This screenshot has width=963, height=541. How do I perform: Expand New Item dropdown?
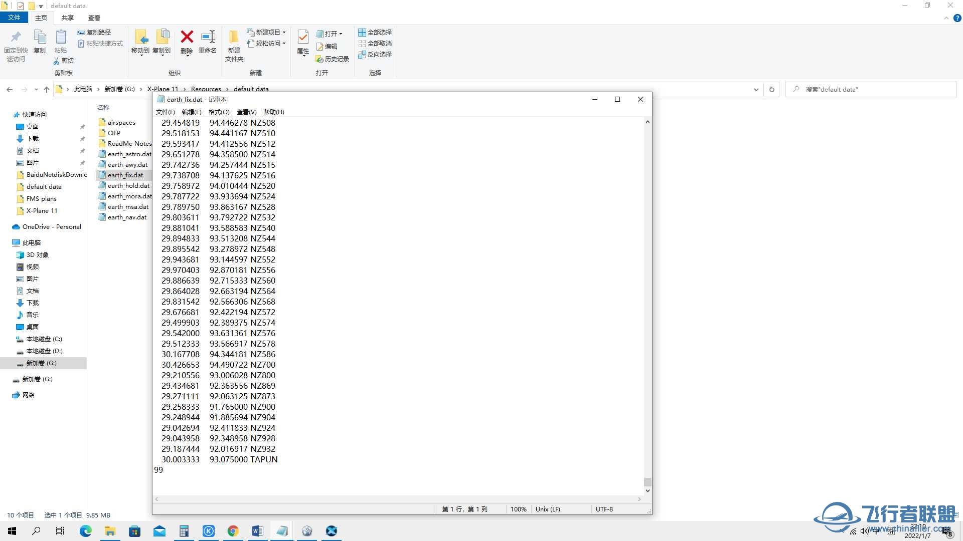pos(284,33)
